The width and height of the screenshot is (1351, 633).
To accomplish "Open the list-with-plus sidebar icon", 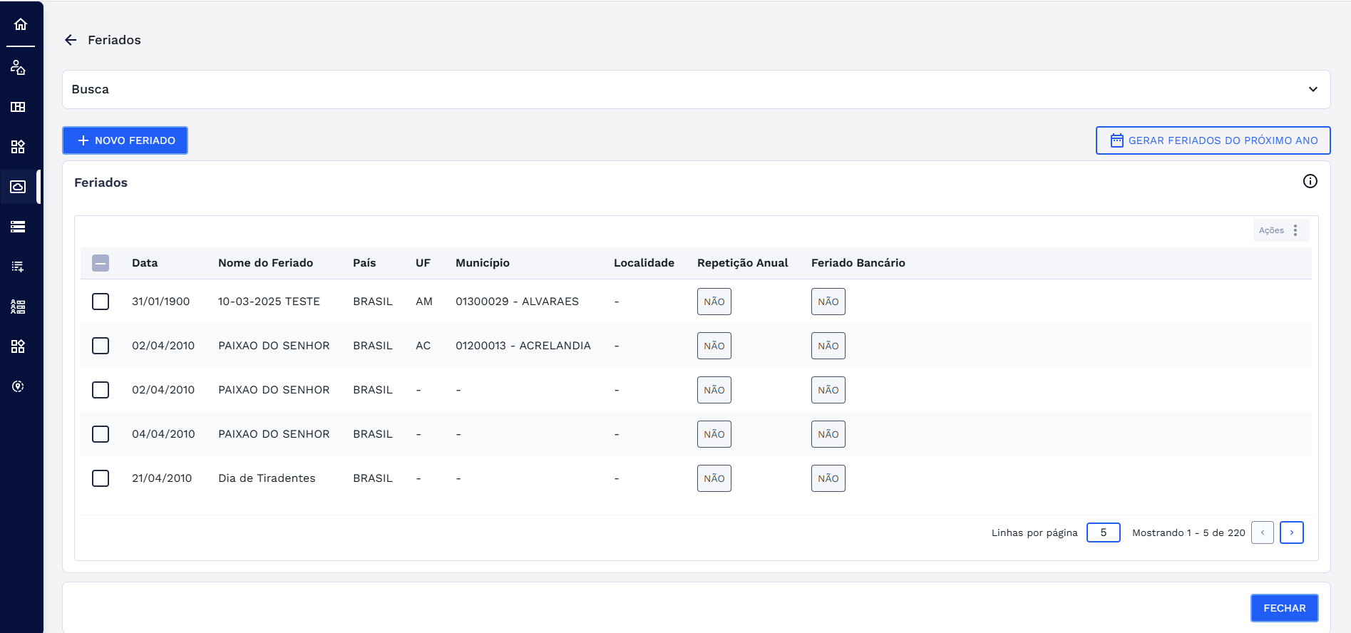I will point(18,267).
